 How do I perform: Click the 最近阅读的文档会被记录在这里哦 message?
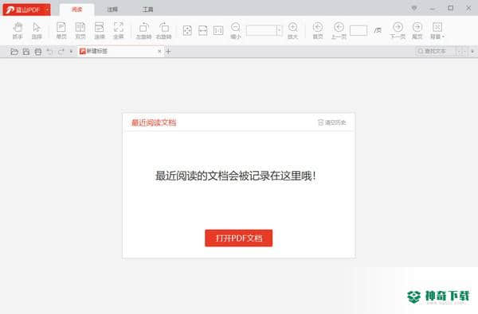pos(236,176)
